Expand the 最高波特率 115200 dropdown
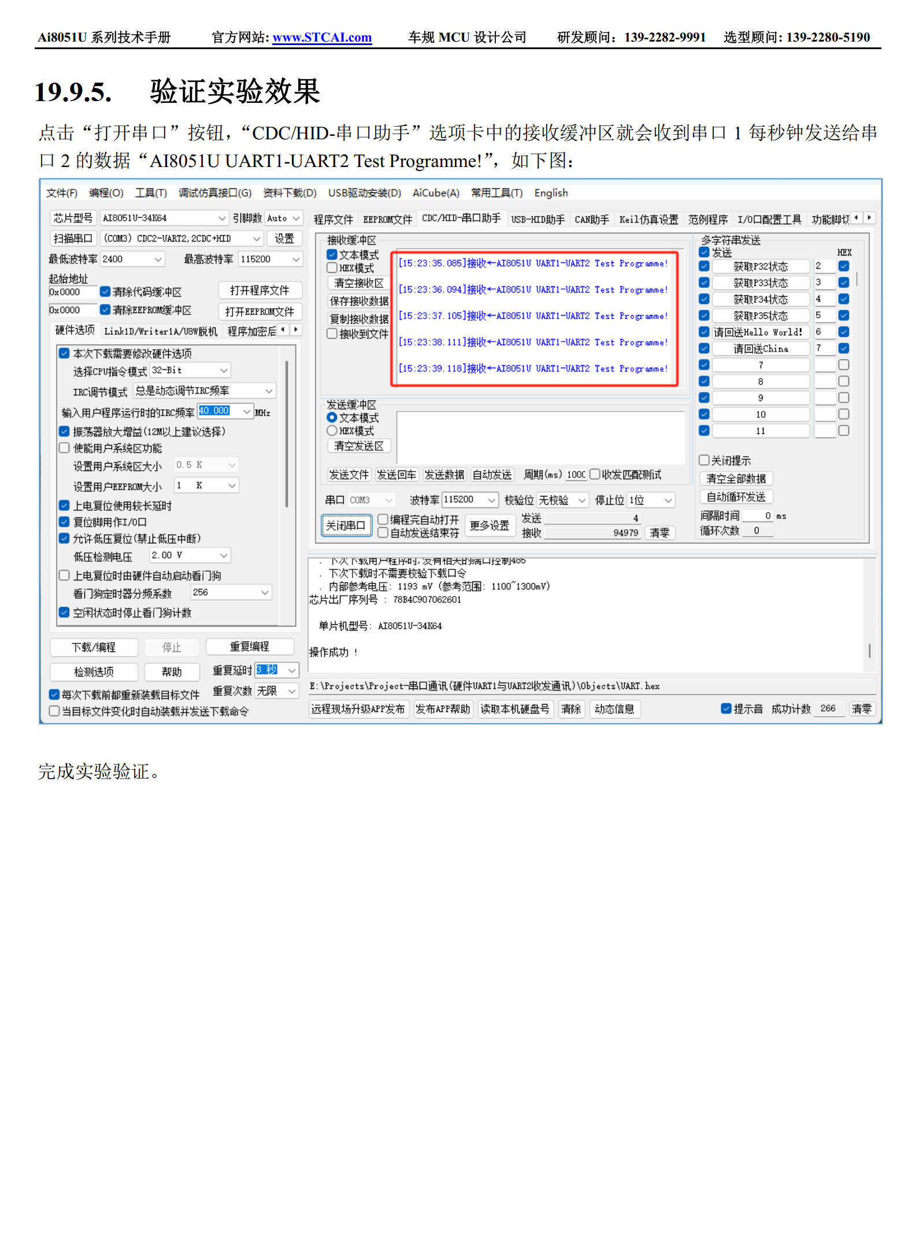 [296, 260]
